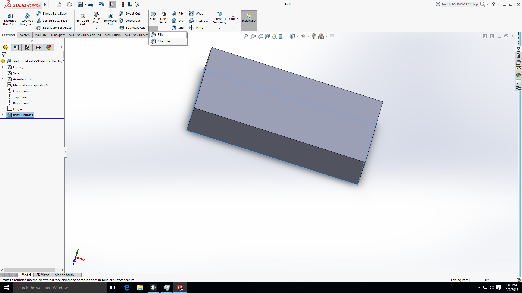Open the Zoom to Area tool
This screenshot has height=293, width=522.
[x=253, y=36]
